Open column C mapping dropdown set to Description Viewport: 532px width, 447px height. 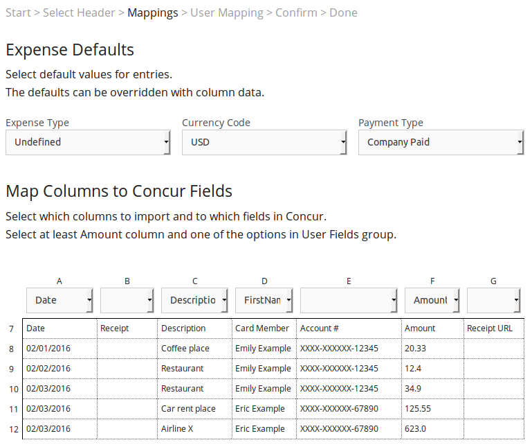194,301
